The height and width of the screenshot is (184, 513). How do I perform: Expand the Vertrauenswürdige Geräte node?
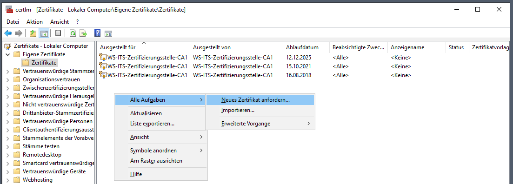coord(8,171)
